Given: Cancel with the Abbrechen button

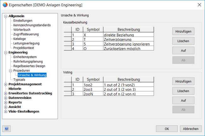Looking at the screenshot, I should click(x=190, y=129).
